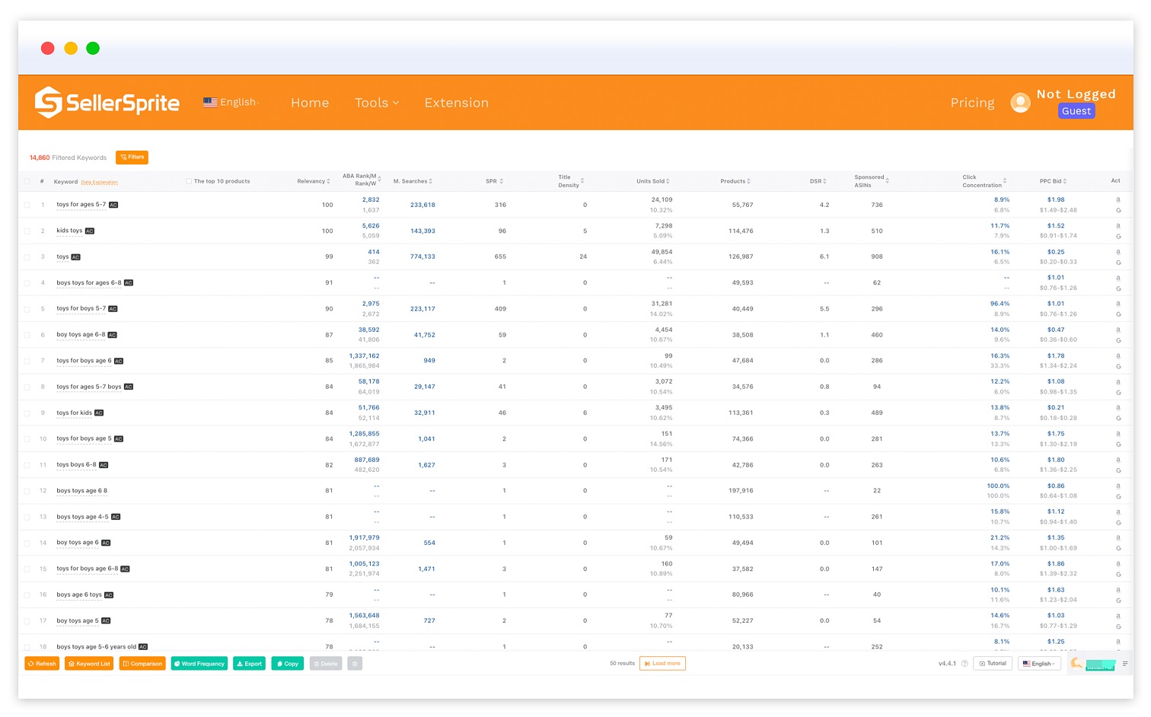Sort by Products column header
Viewport: 1151px width, 717px height.
(735, 181)
